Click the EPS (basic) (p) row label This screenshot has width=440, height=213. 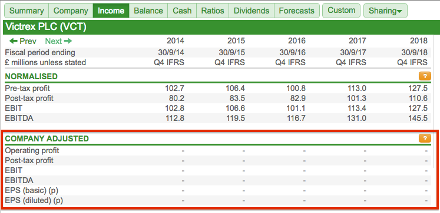coord(32,190)
